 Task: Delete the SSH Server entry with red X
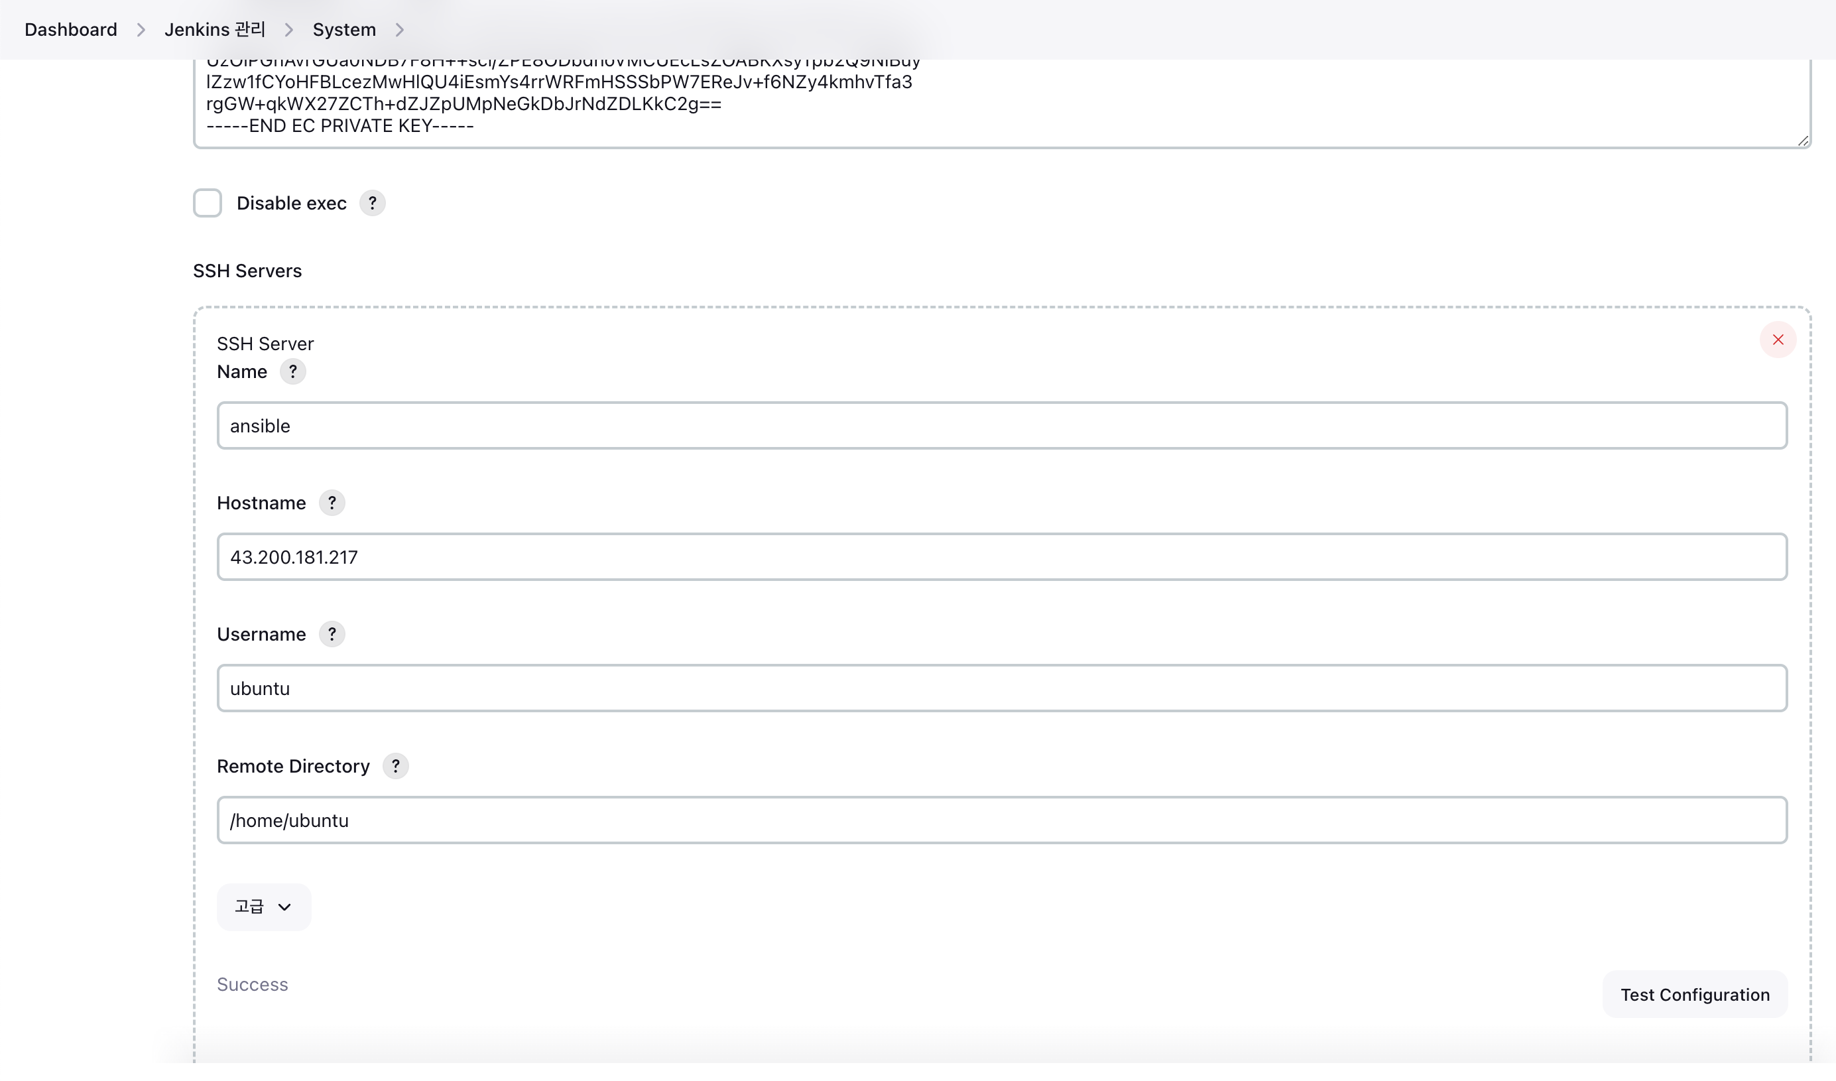point(1778,340)
